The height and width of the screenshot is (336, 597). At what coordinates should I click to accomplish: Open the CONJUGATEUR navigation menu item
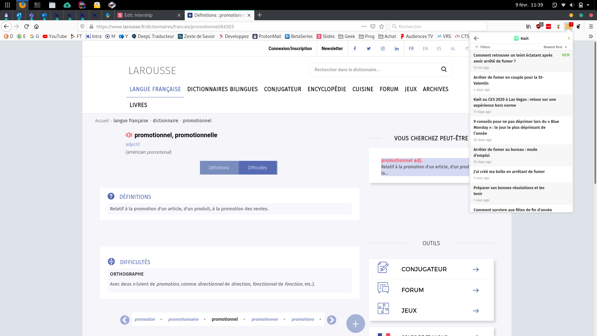pos(283,89)
